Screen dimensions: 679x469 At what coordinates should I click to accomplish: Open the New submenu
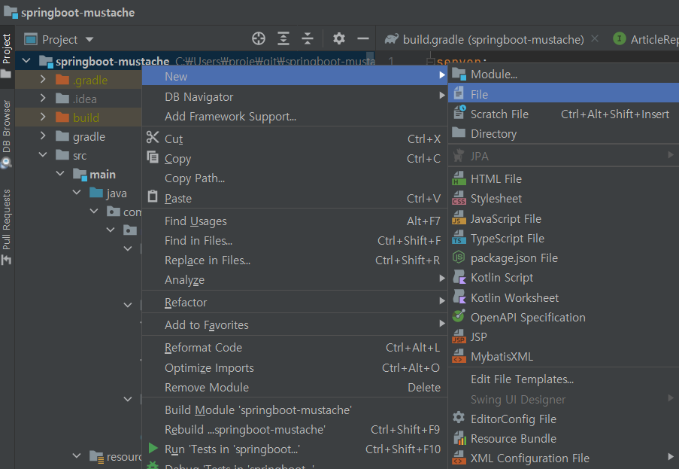295,76
